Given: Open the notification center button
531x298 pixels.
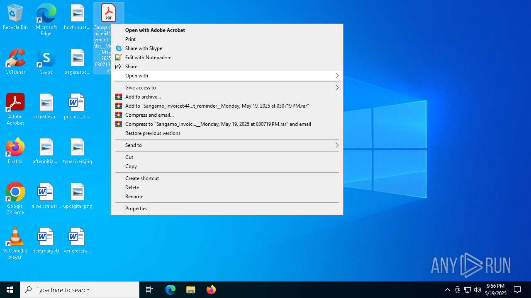Looking at the screenshot, I should 517,290.
